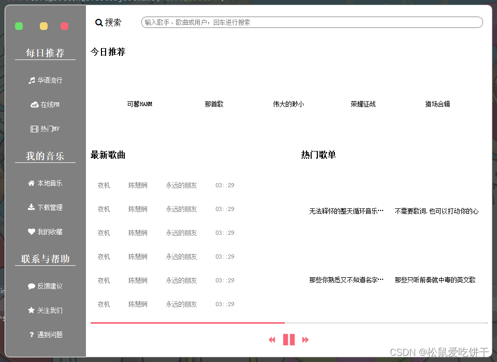Image resolution: width=497 pixels, height=362 pixels.
Task: Seek by clicking the red playback progress bar
Action: (x=187, y=323)
